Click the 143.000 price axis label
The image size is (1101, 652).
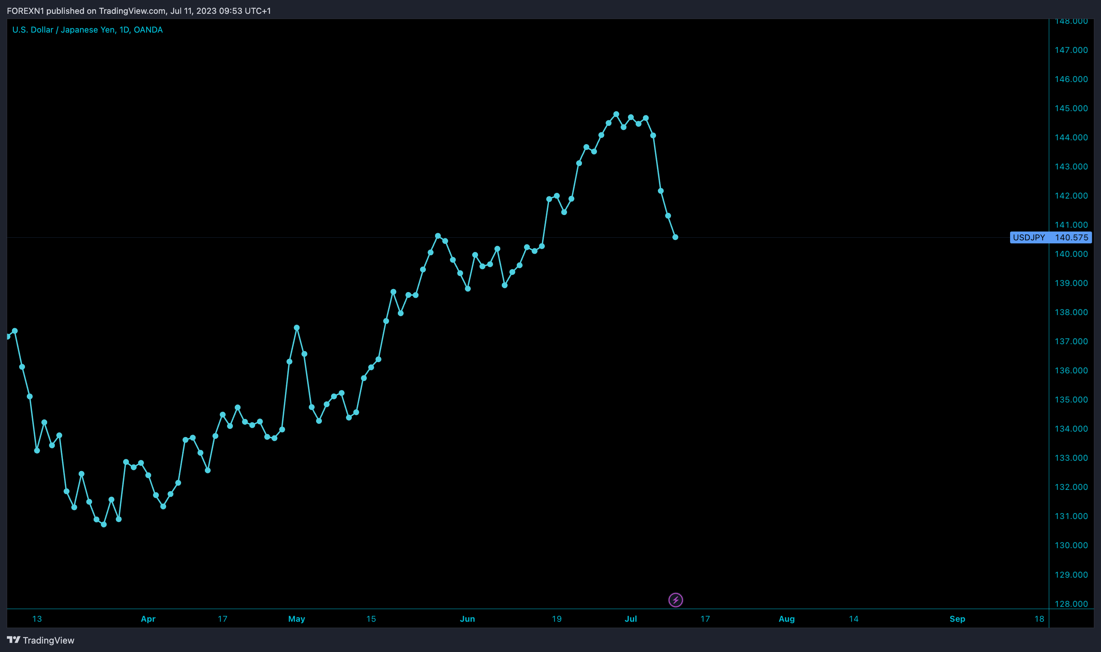[1071, 166]
